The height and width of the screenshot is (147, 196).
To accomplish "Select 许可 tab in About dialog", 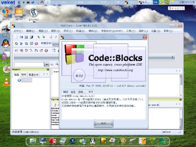I will pyautogui.click(x=91, y=92).
